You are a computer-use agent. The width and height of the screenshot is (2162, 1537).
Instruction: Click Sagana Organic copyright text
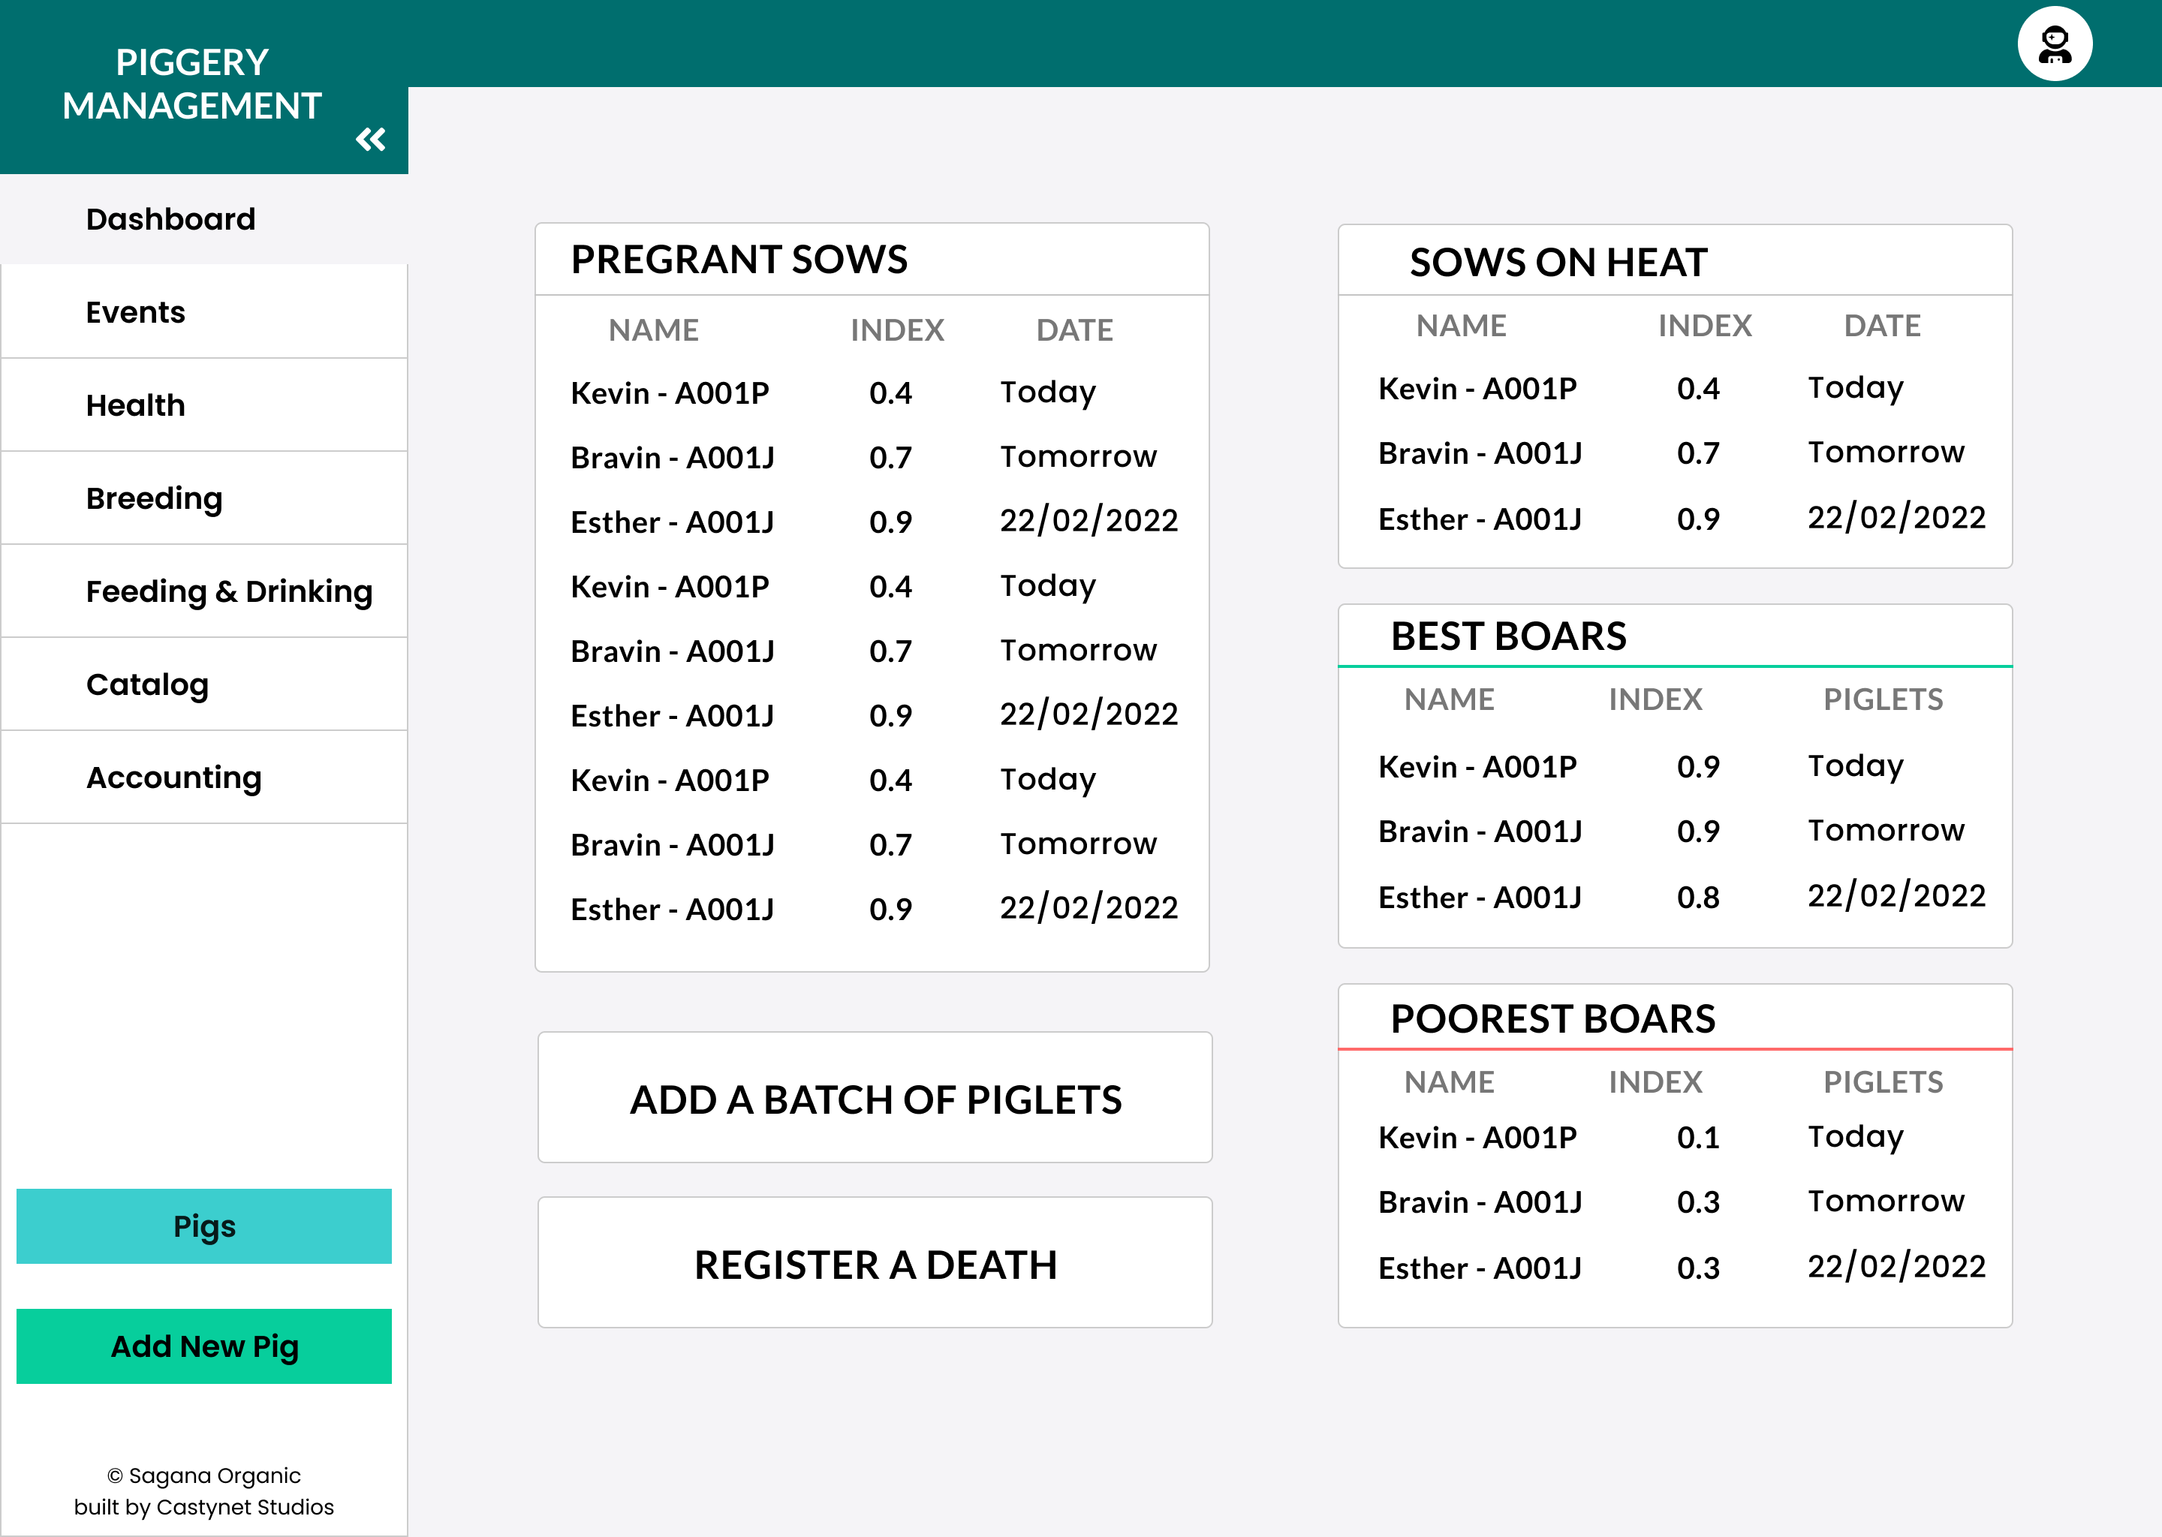[x=203, y=1475]
